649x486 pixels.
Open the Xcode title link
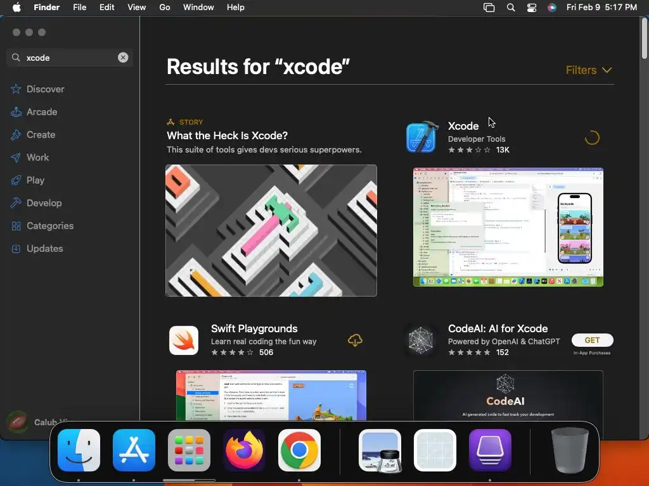click(x=463, y=126)
